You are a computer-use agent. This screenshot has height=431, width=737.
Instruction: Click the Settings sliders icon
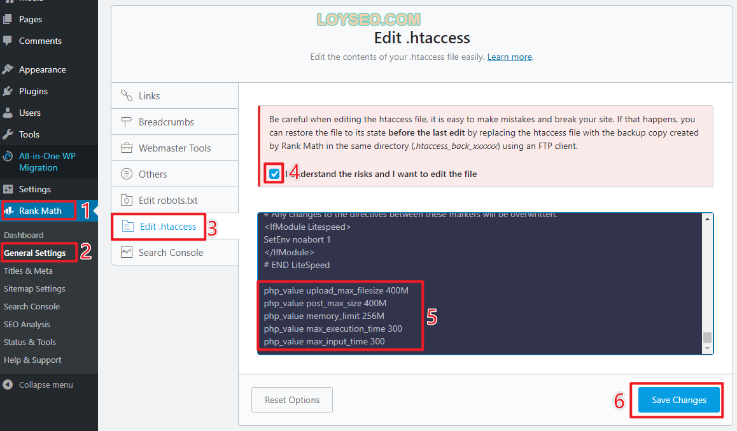click(8, 189)
